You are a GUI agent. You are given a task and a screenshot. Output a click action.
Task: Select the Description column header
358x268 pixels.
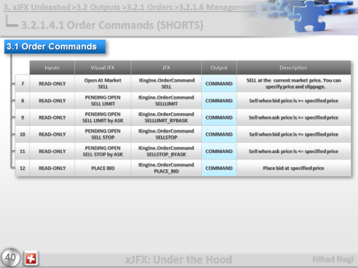(x=294, y=68)
